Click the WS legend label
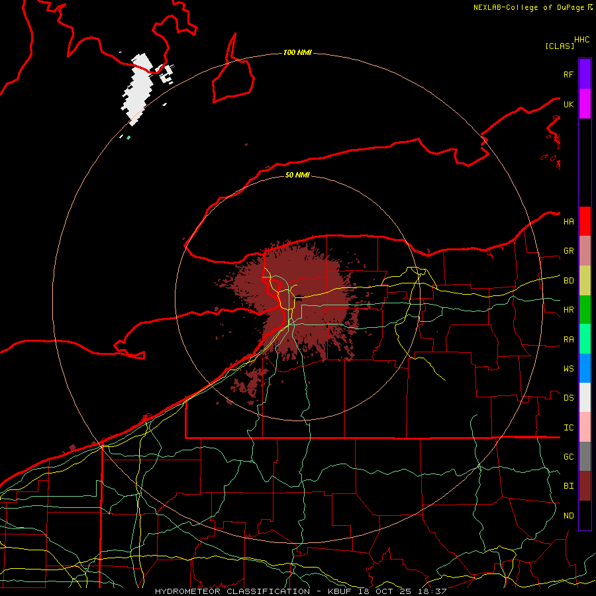596x596 pixels. tap(569, 368)
